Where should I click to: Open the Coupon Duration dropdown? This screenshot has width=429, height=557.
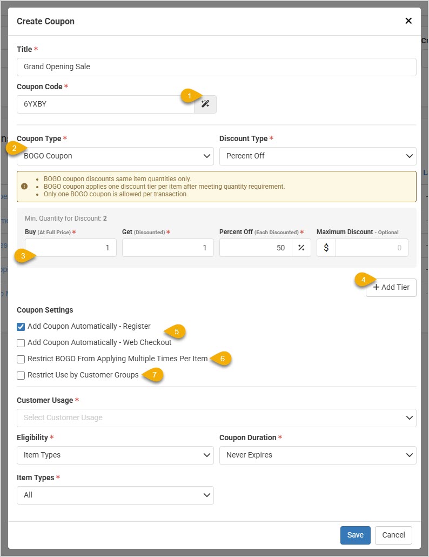click(318, 455)
